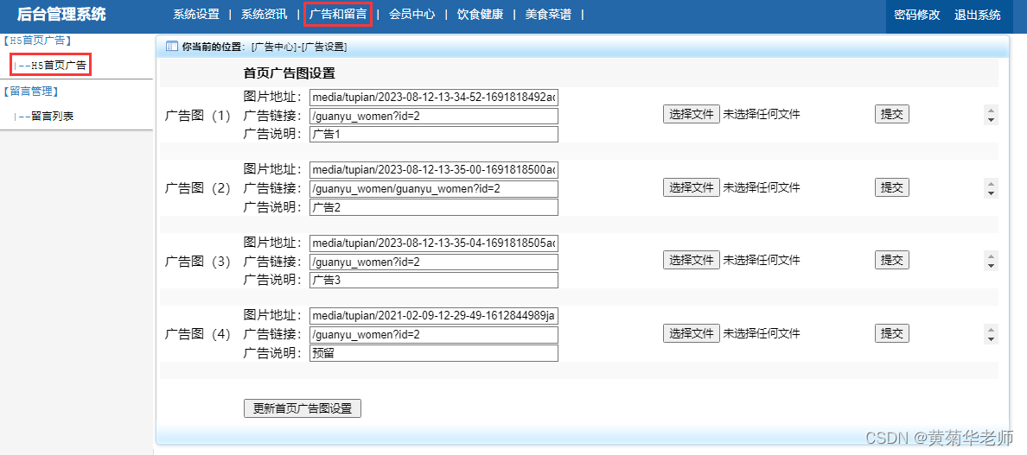Click the 广告图（3） row label
Image resolution: width=1027 pixels, height=455 pixels.
[x=199, y=262]
